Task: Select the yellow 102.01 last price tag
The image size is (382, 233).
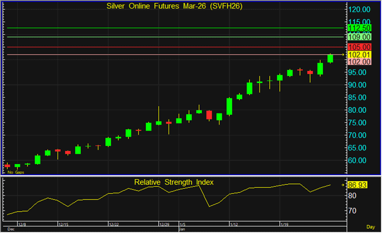Action: click(359, 55)
